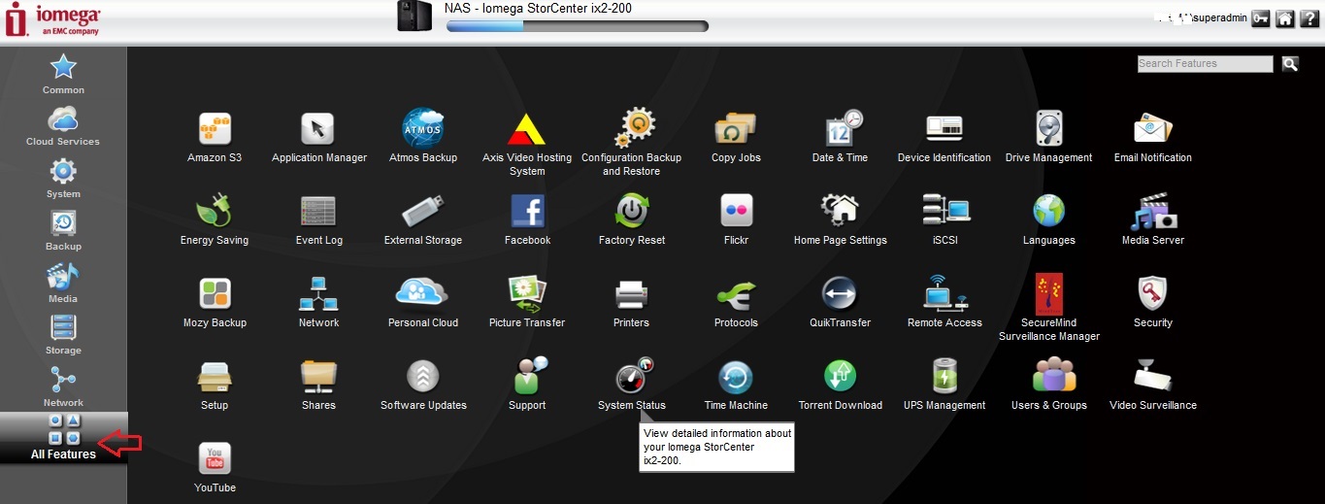Select the Common sidebar category
Image resolution: width=1325 pixels, height=504 pixels.
pos(63,74)
